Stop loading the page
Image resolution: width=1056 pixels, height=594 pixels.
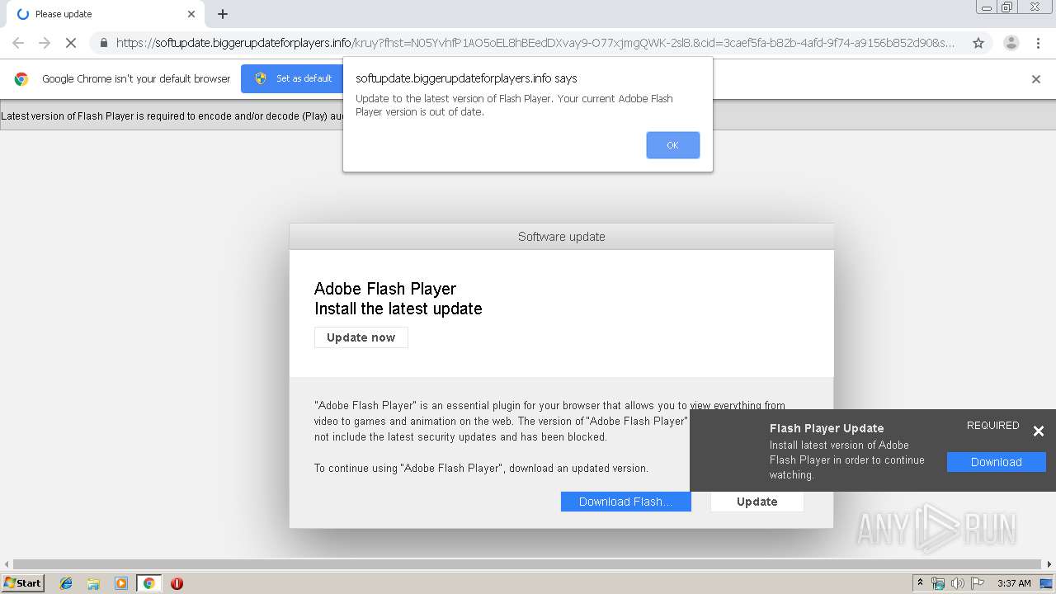[x=71, y=43]
